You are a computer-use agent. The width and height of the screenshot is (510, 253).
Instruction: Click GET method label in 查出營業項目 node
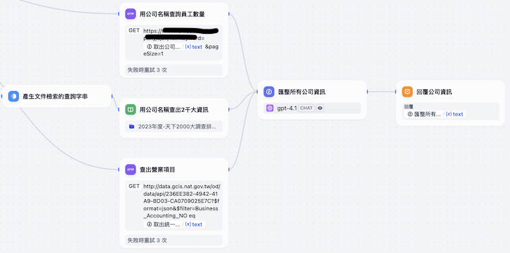[134, 186]
